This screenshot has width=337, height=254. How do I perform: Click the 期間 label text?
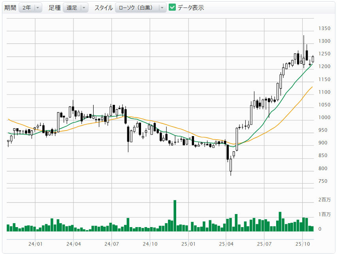10,8
